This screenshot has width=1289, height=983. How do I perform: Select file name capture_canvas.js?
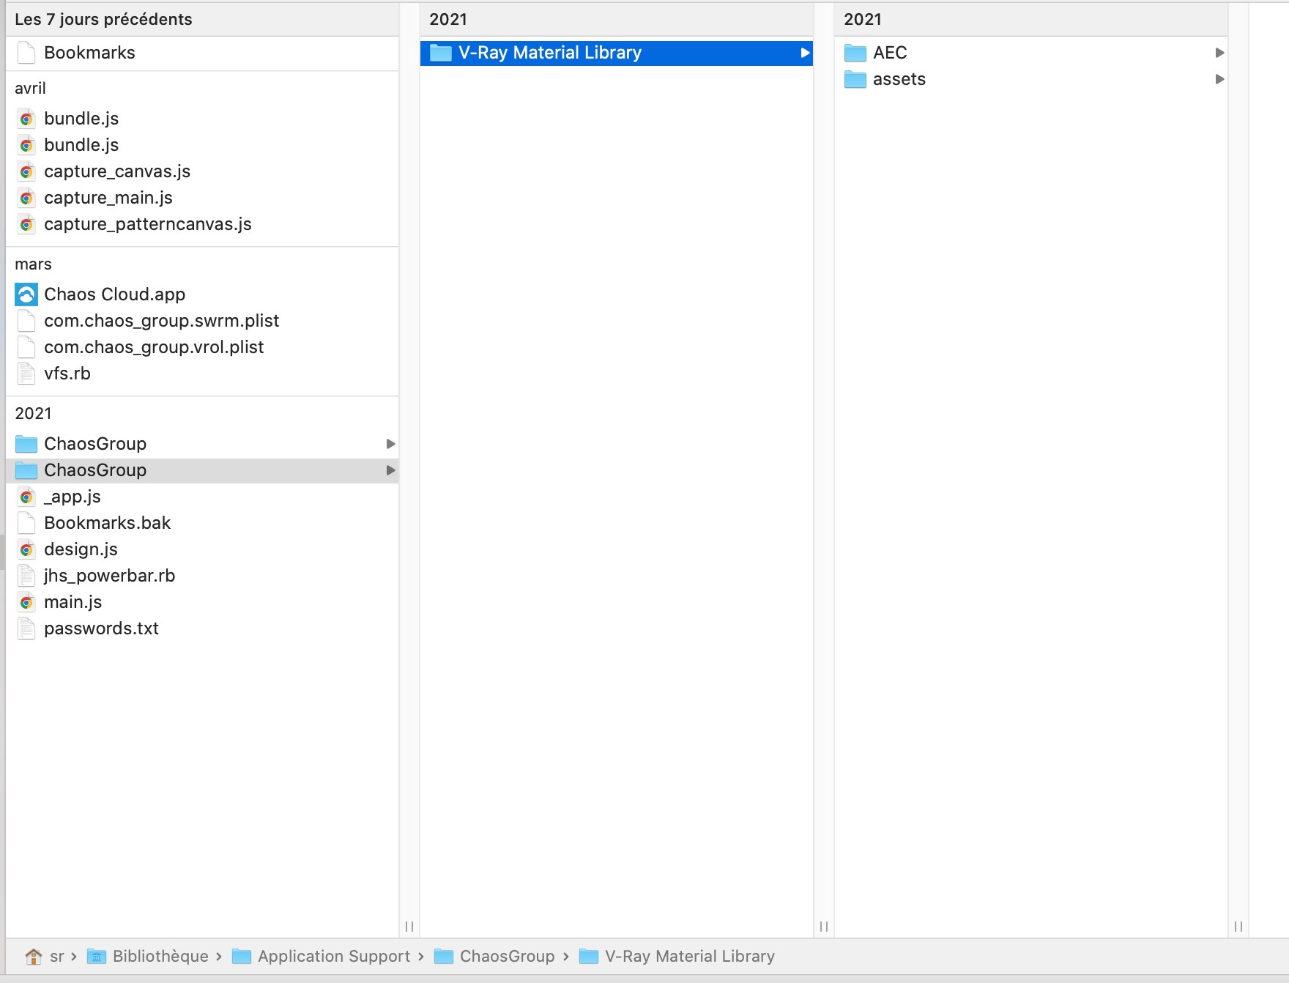pos(117,171)
